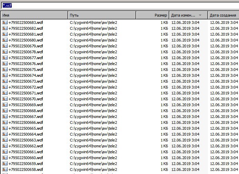Select file name +795022500678.vcf
The width and height of the screenshot is (239, 174).
point(26,52)
